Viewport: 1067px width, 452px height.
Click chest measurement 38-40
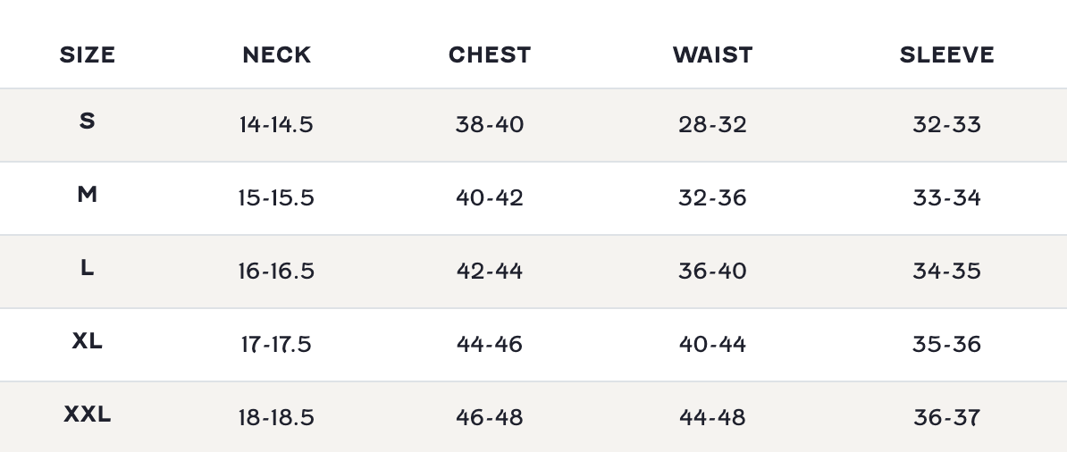point(490,124)
